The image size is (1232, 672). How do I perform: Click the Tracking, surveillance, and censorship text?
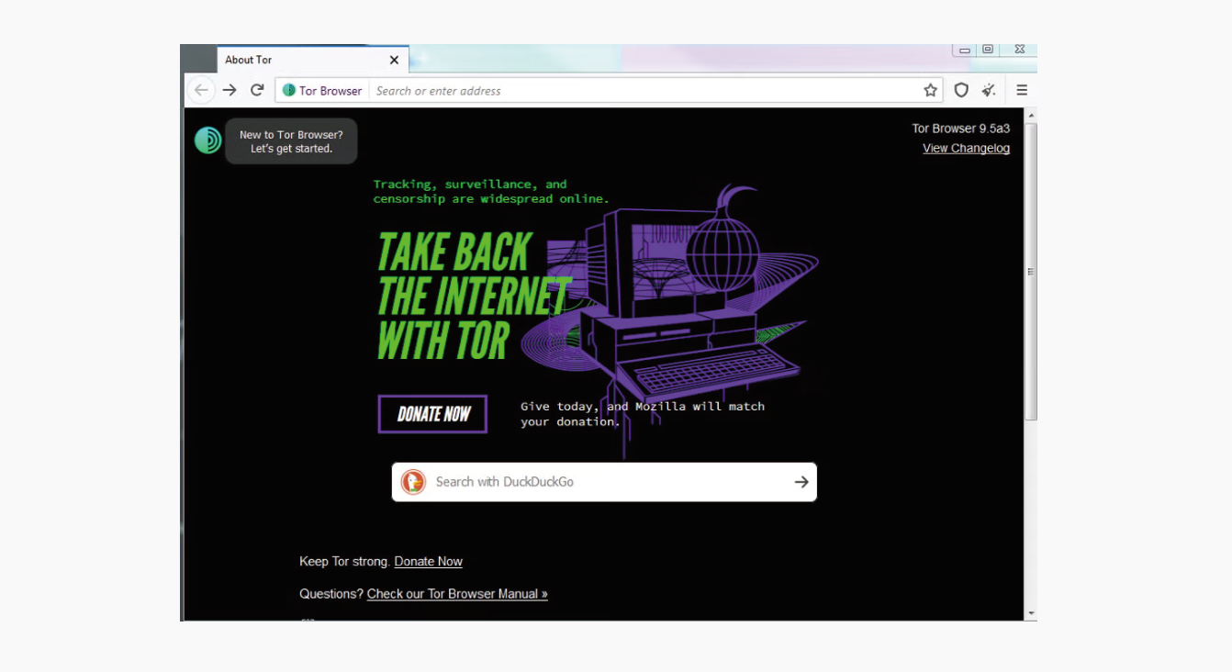(x=491, y=191)
